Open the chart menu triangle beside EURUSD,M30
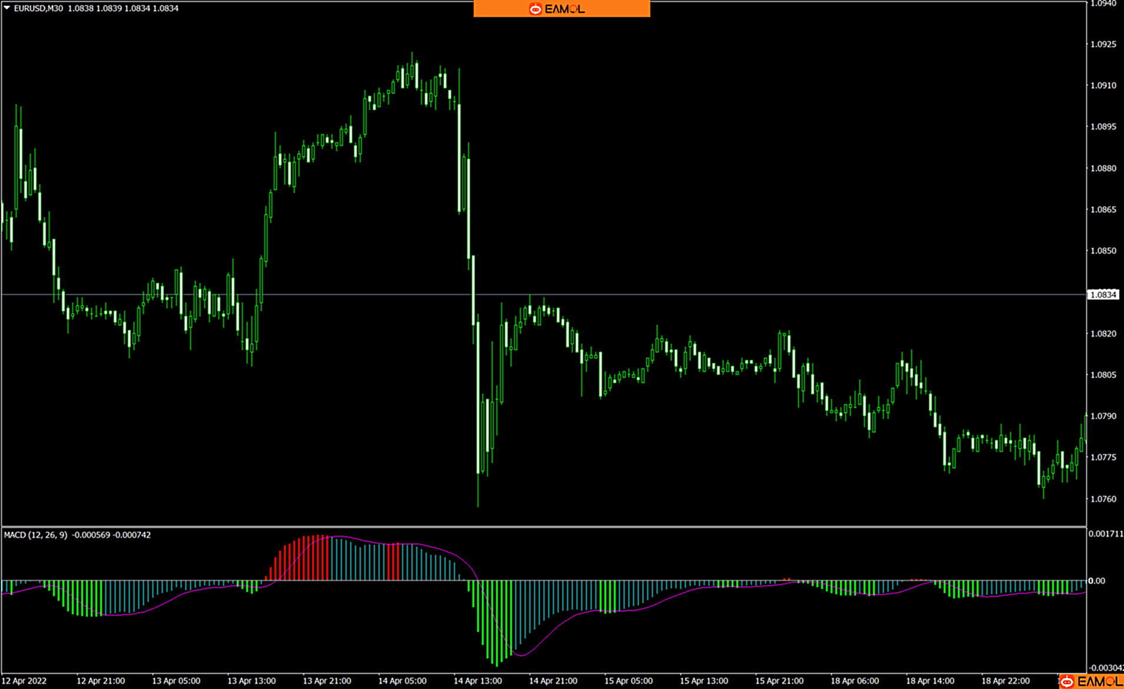The width and height of the screenshot is (1124, 689). click(x=7, y=8)
